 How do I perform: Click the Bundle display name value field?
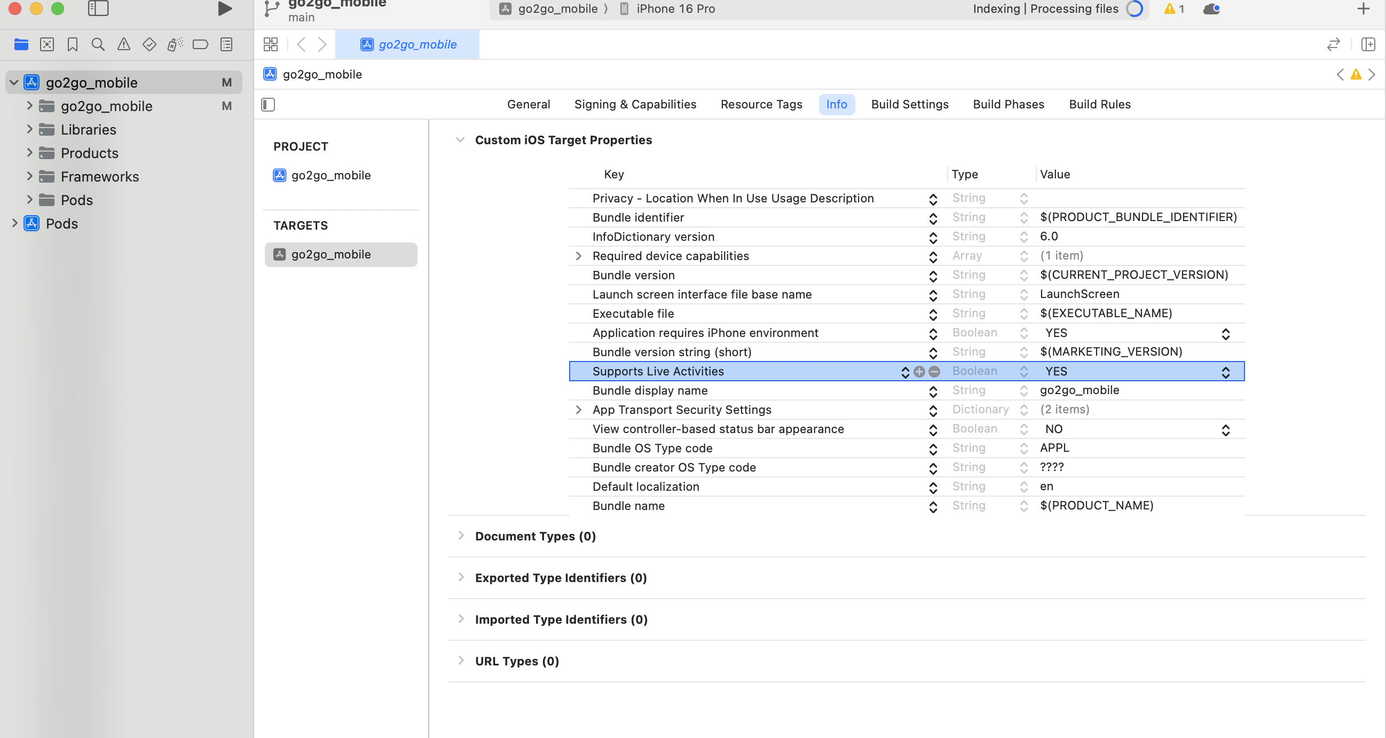pos(1140,390)
